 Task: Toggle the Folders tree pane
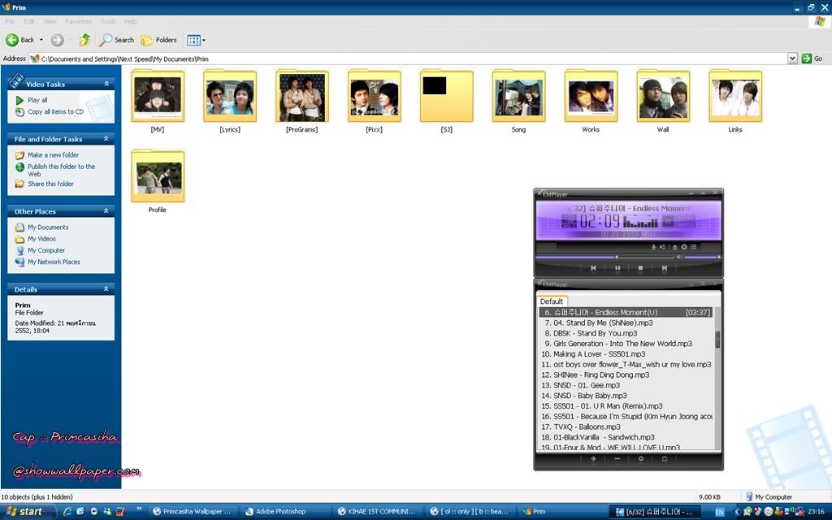pos(158,40)
